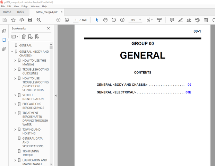
Task: Click the page number input field
Action: (76, 20)
